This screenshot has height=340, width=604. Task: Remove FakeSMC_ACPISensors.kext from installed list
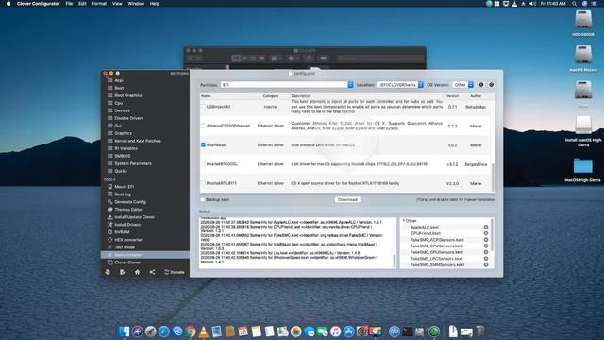click(486, 240)
